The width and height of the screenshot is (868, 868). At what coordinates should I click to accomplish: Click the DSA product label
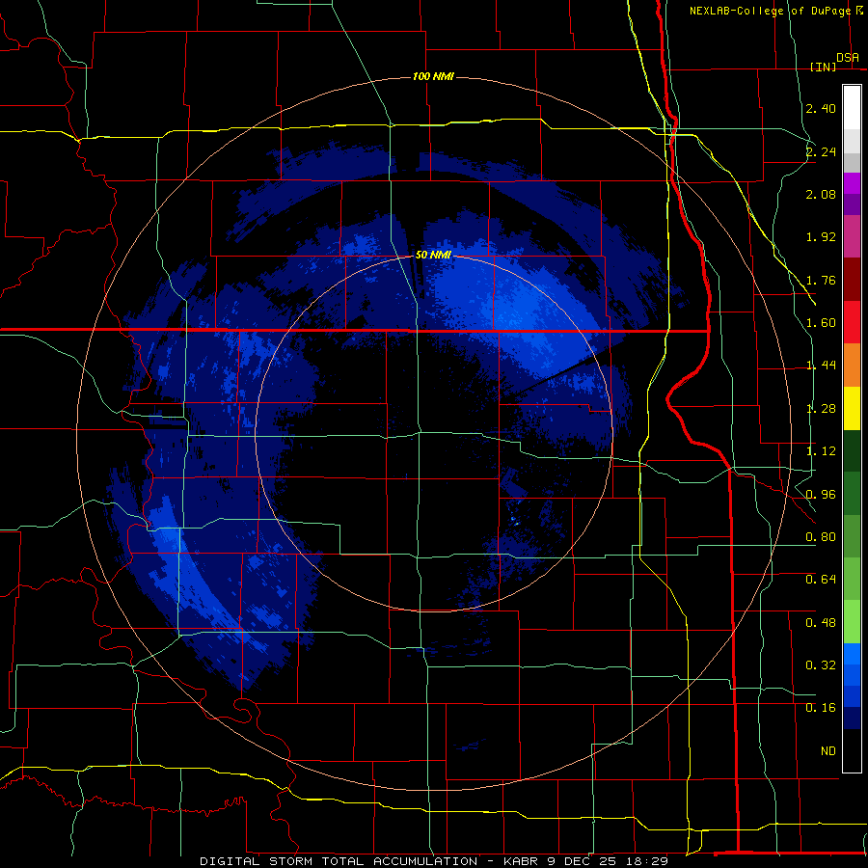(848, 58)
